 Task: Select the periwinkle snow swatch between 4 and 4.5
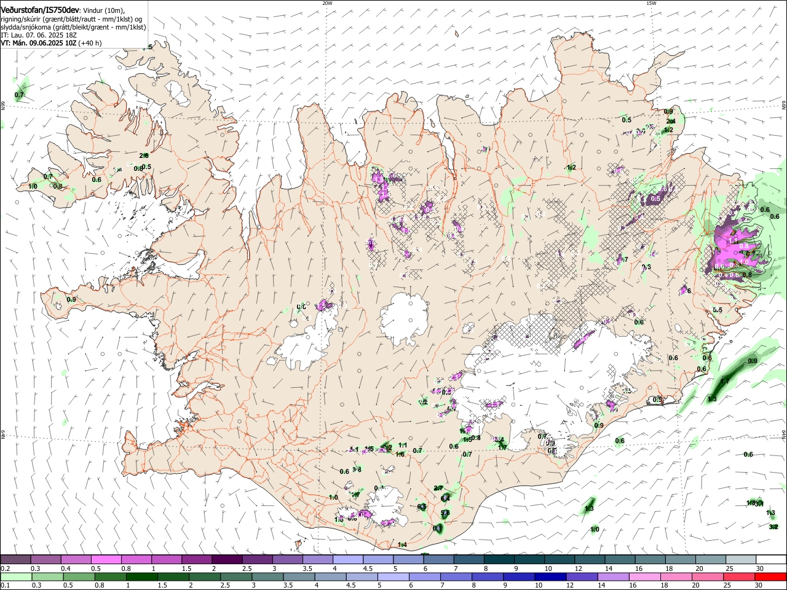point(348,559)
